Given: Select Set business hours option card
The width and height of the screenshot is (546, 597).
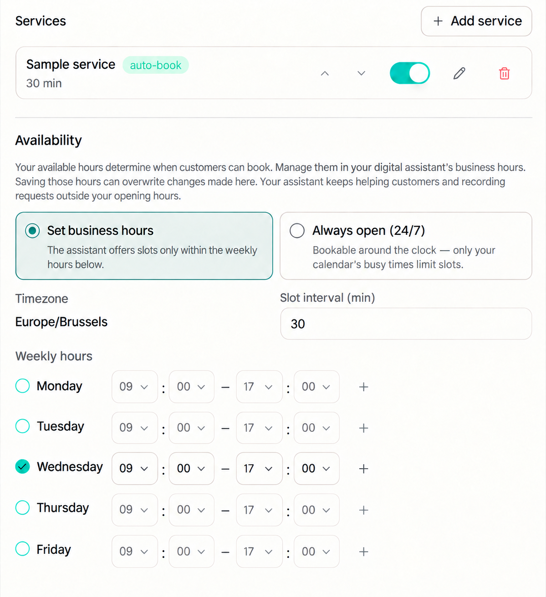Looking at the screenshot, I should coord(144,246).
